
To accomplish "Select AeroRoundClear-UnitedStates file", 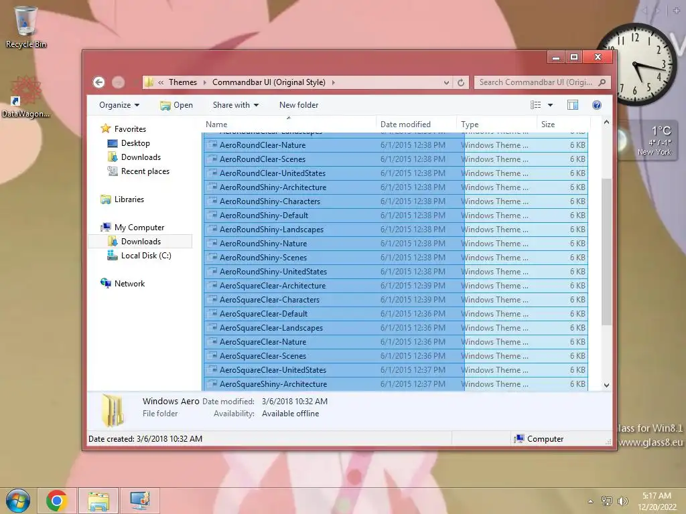I will pyautogui.click(x=395, y=173).
